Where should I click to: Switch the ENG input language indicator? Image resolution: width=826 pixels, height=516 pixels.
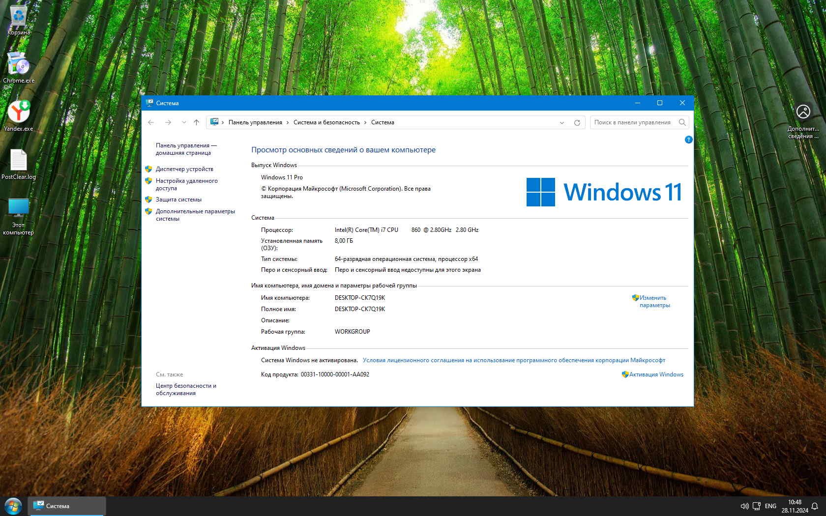point(771,506)
